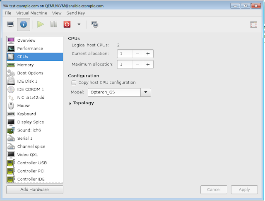The width and height of the screenshot is (265, 201).
Task: Maximize the virt-manager window
Action: tap(246, 6)
